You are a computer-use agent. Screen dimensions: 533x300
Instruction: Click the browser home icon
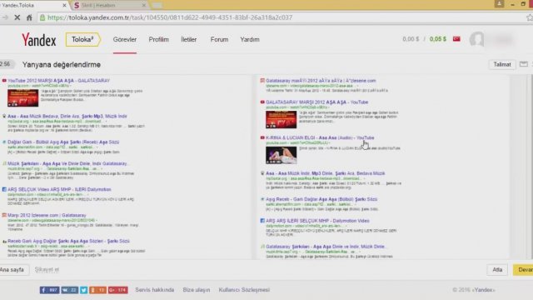pos(29,17)
